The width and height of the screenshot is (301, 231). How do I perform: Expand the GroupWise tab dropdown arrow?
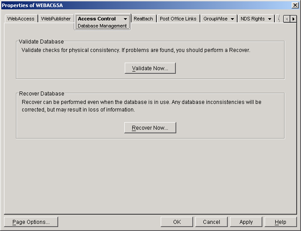(232, 19)
